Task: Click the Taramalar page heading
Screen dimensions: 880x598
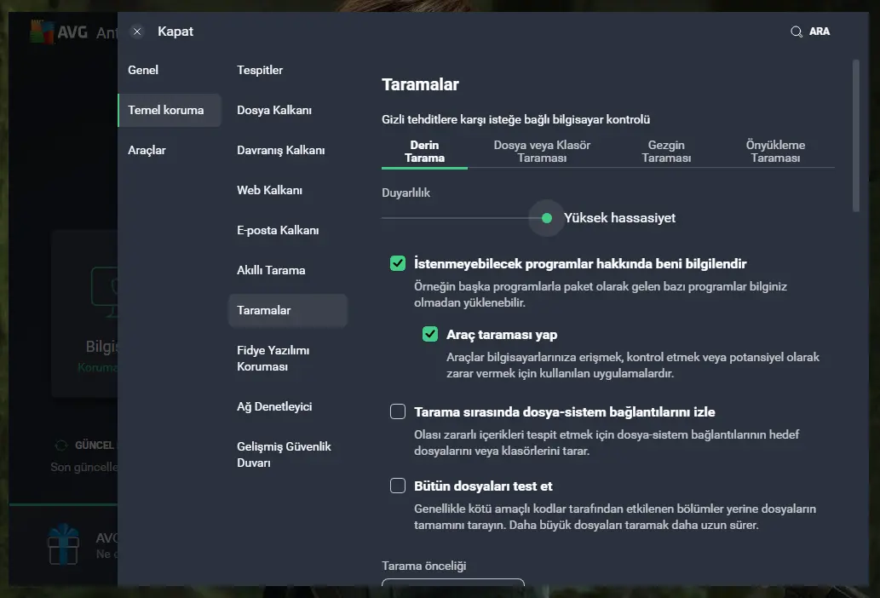Action: point(420,84)
